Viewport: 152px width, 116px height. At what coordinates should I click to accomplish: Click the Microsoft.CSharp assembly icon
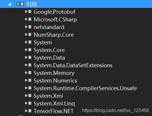pos(28,19)
